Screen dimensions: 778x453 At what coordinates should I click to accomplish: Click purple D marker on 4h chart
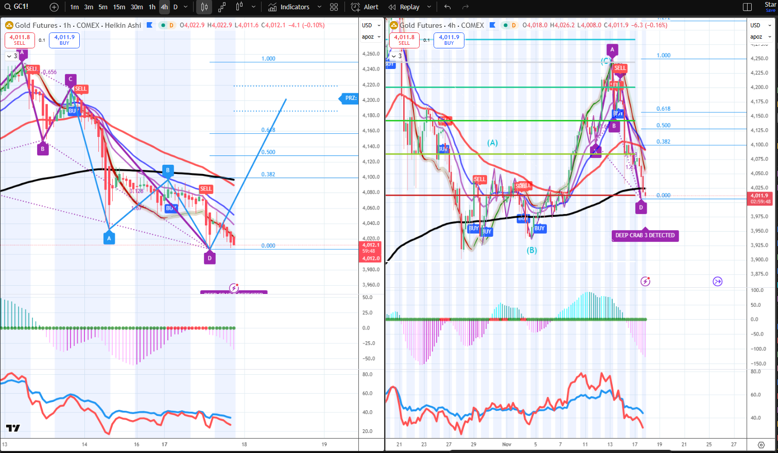point(641,207)
